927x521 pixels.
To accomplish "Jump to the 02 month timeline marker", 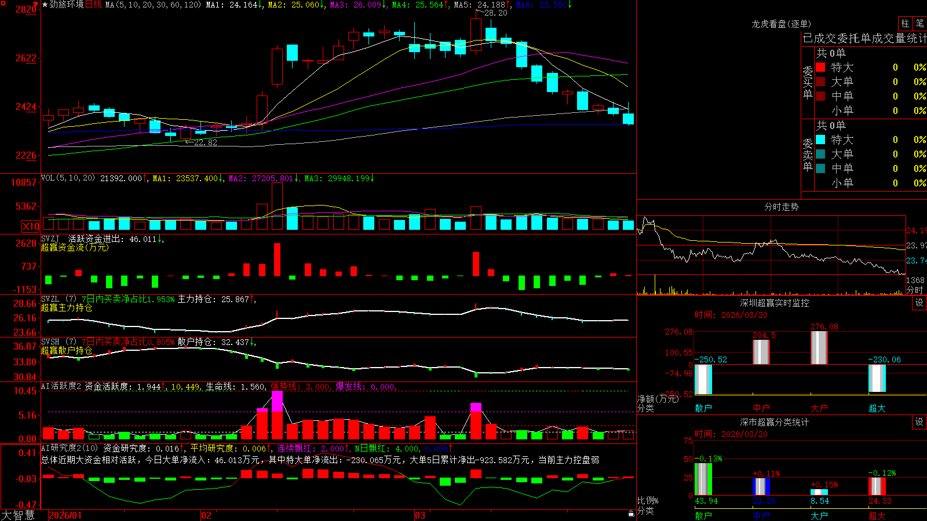I will (206, 515).
